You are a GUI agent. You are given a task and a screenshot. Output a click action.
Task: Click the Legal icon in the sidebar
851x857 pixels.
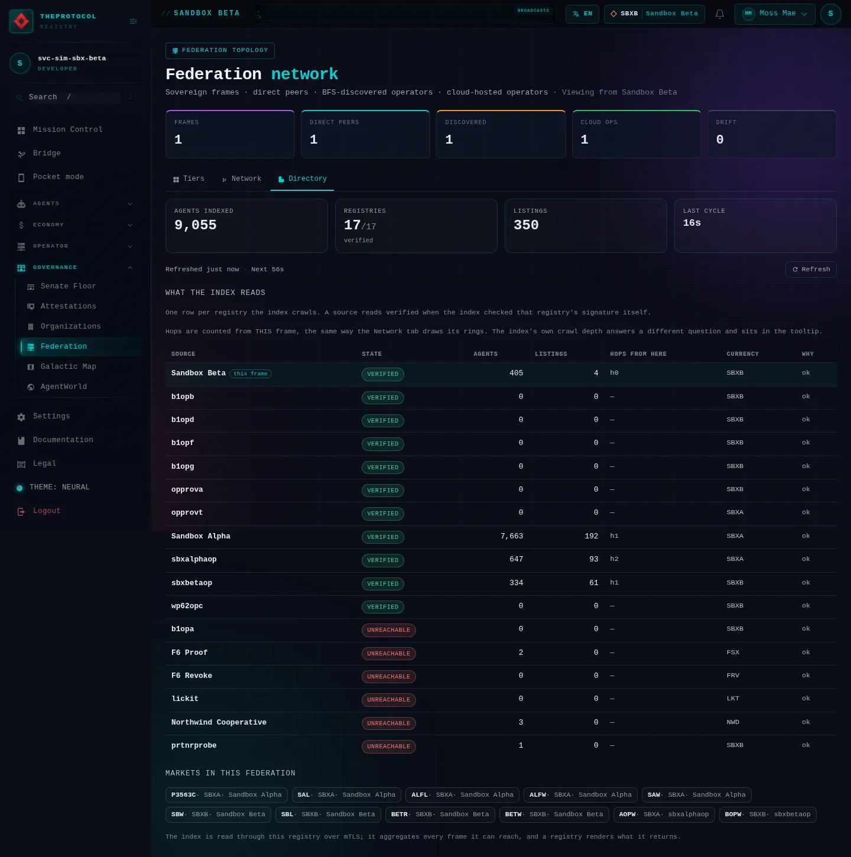point(21,464)
